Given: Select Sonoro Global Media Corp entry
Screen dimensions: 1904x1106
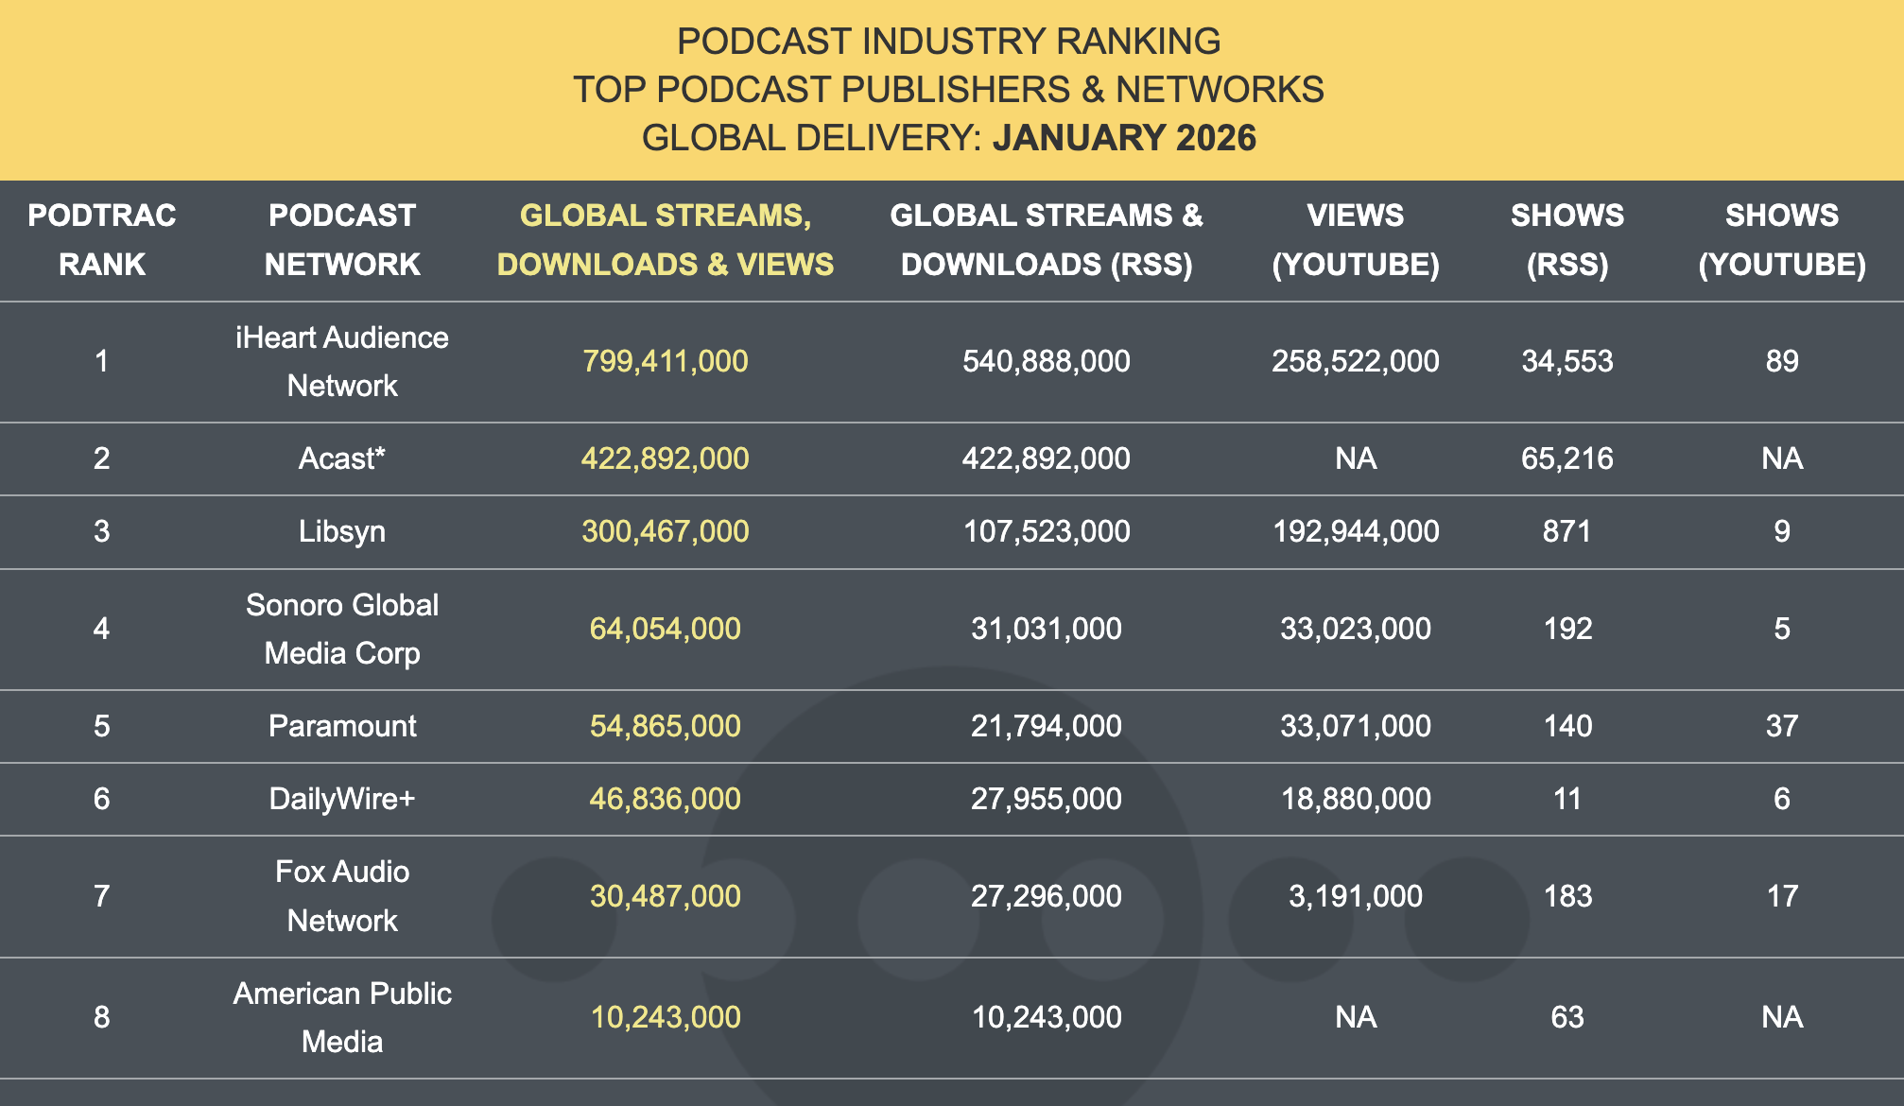Looking at the screenshot, I should pyautogui.click(x=342, y=629).
